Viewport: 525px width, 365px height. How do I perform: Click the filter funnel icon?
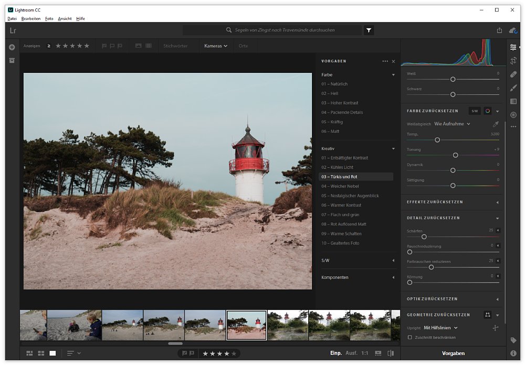[369, 30]
